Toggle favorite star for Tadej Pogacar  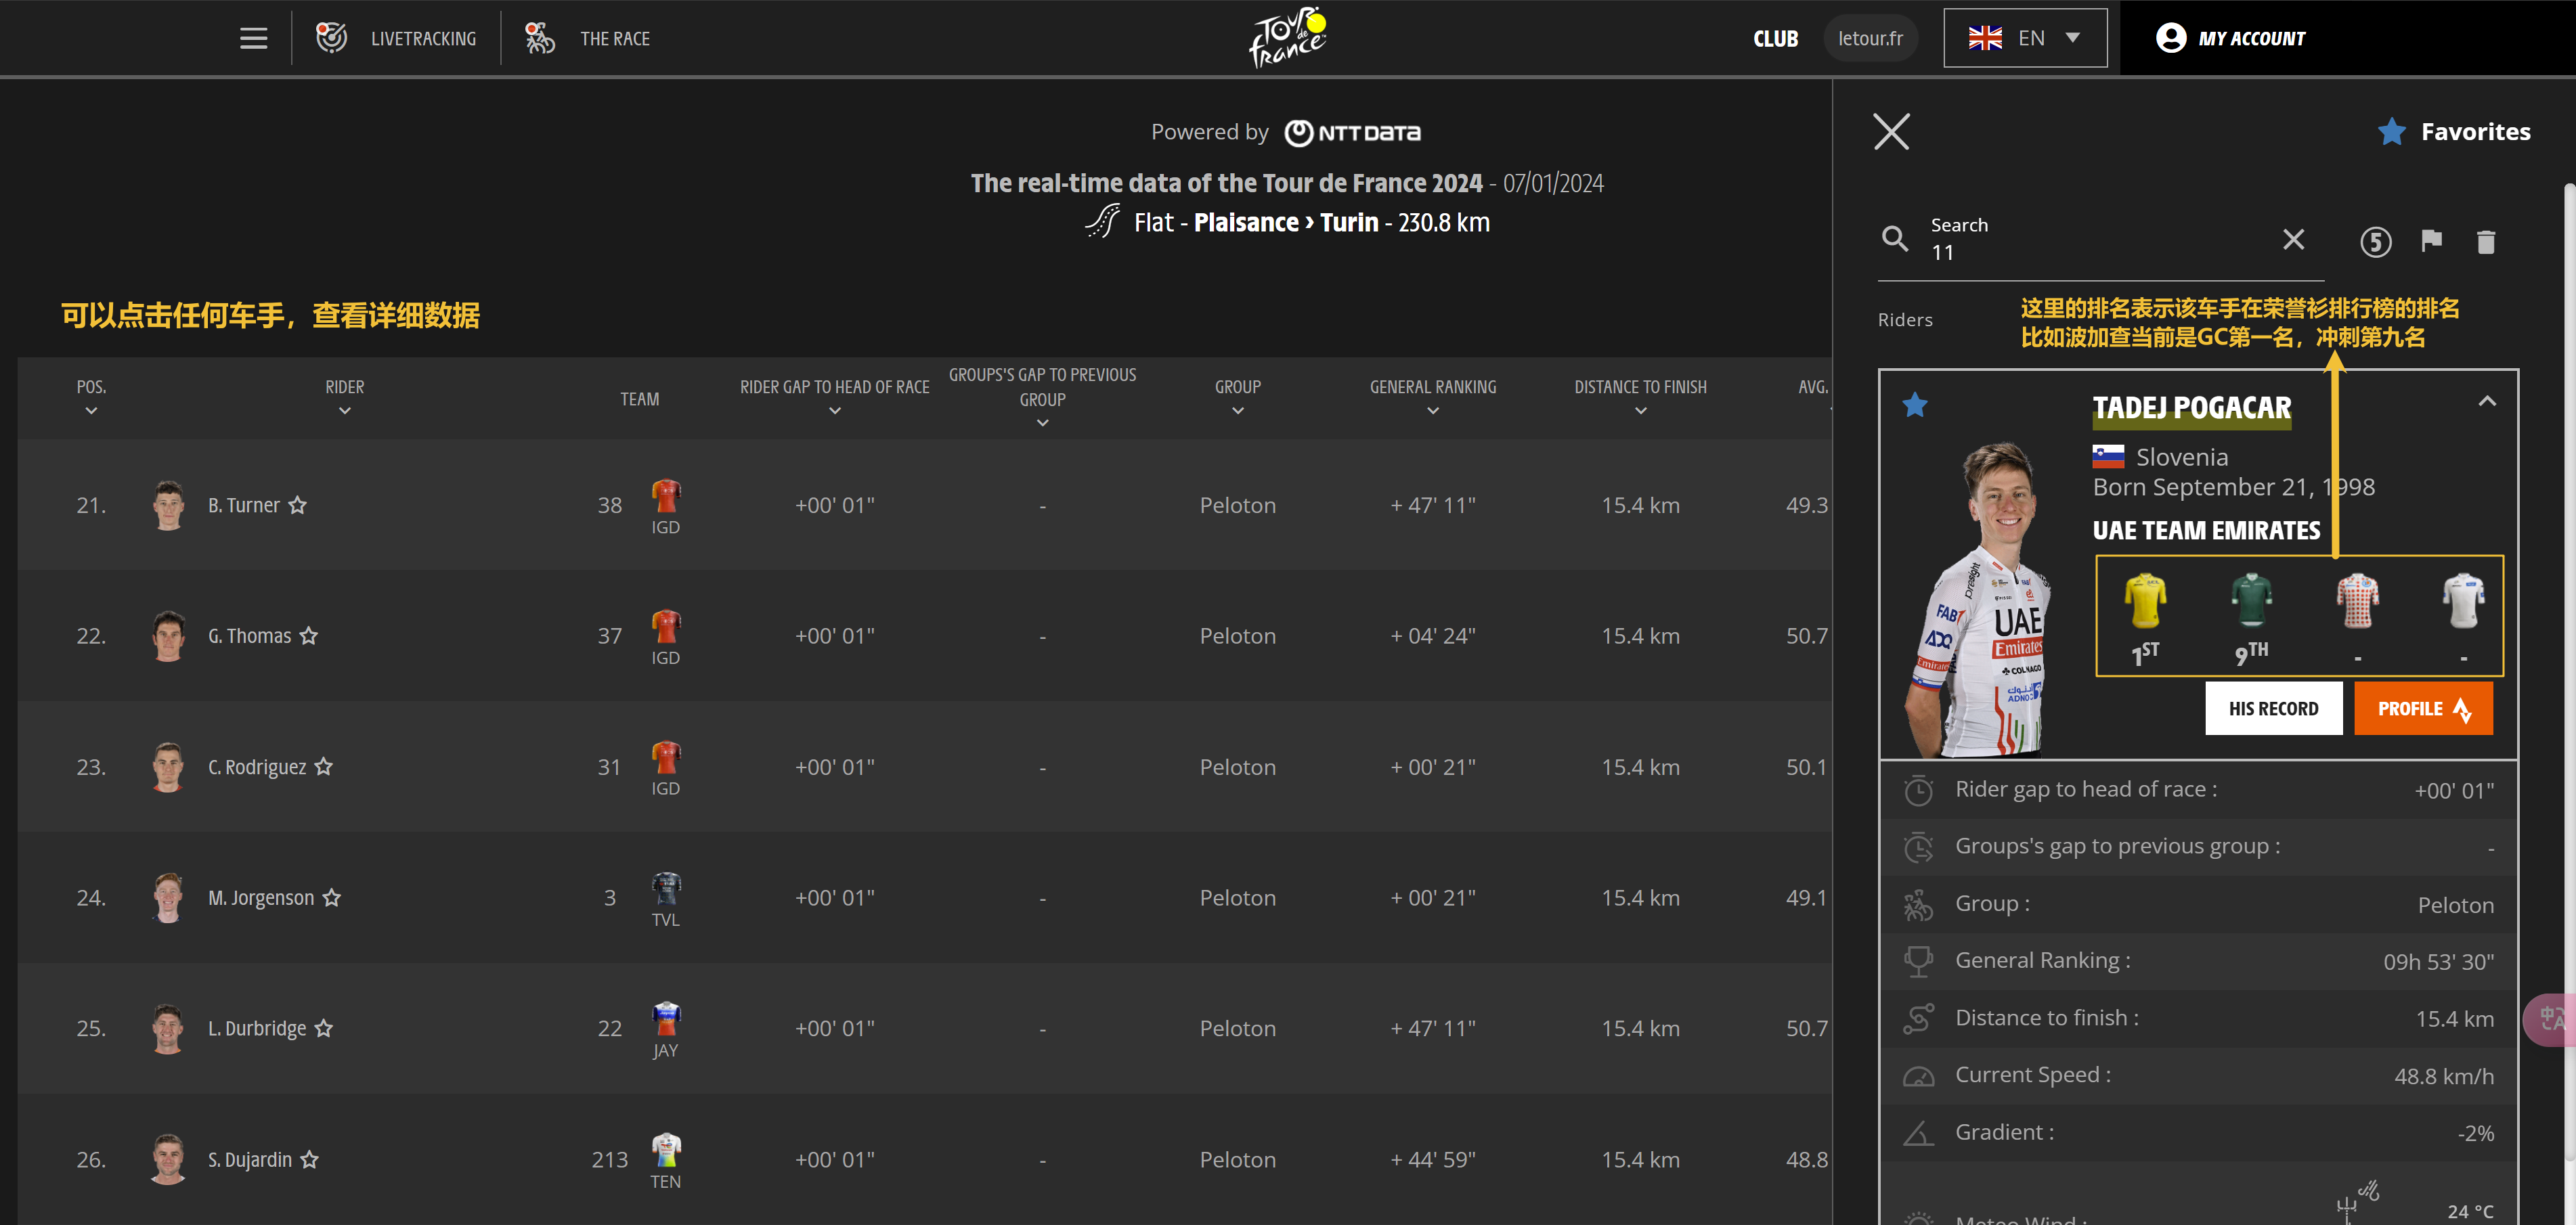click(x=1915, y=404)
